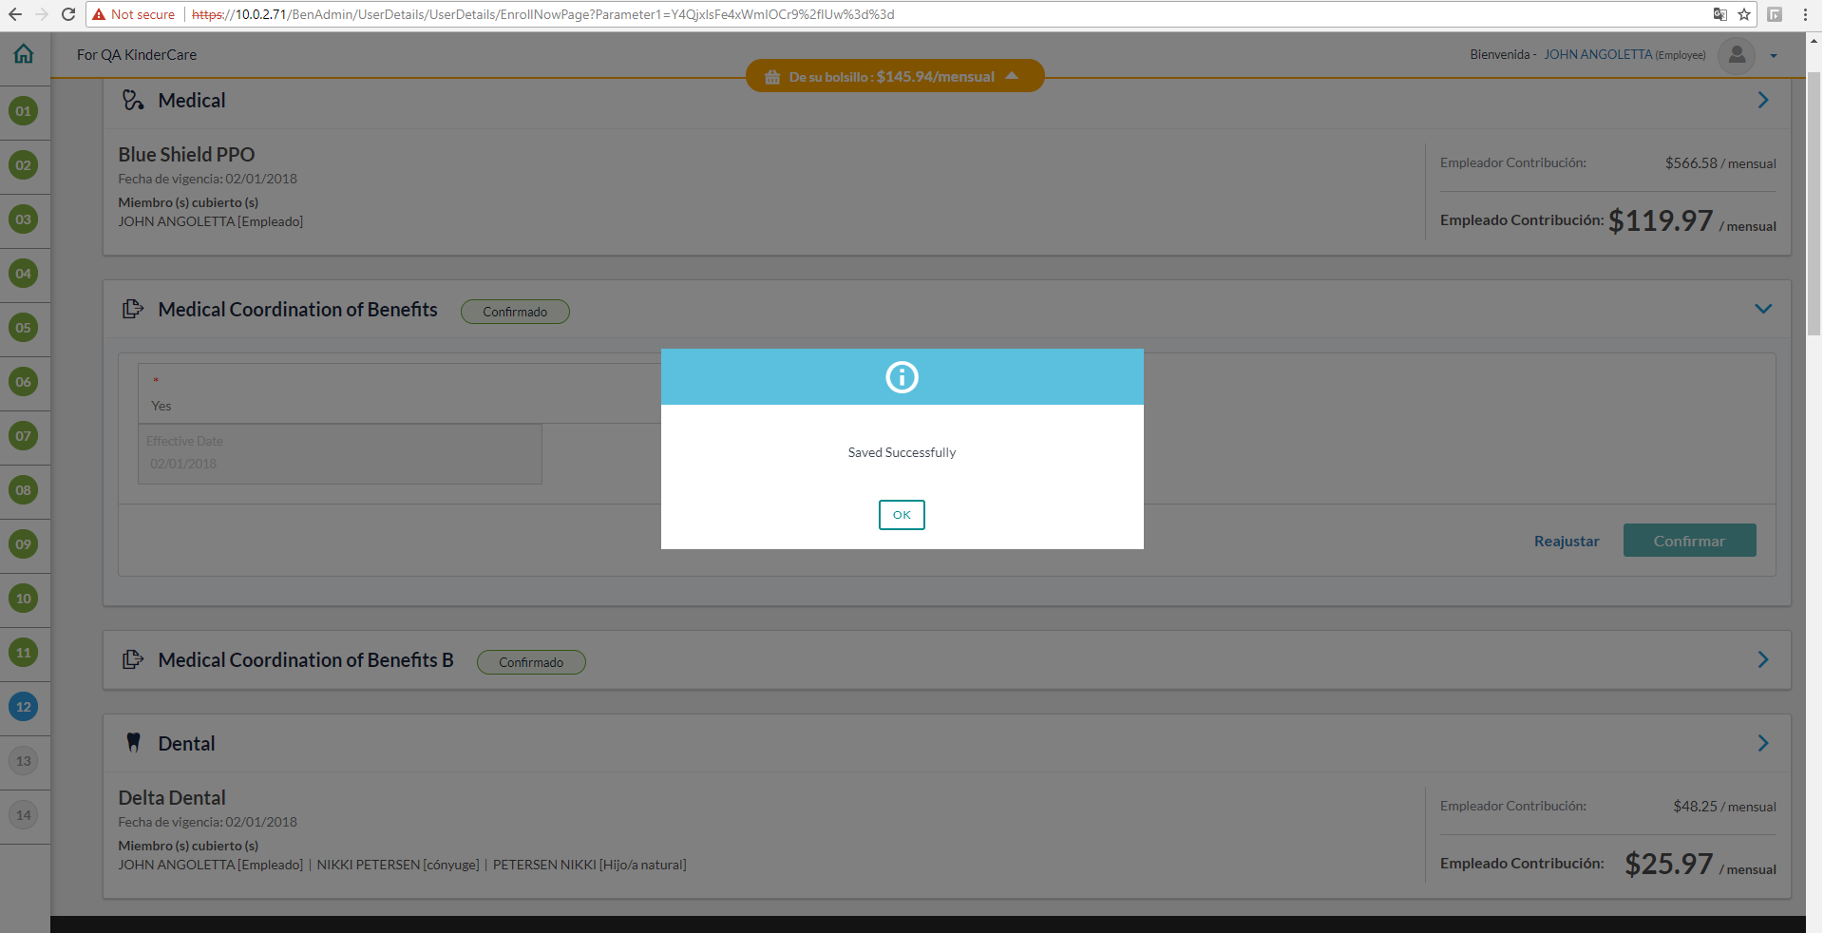Click the browser translate page icon
Viewport: 1824px width, 933px height.
(1719, 14)
